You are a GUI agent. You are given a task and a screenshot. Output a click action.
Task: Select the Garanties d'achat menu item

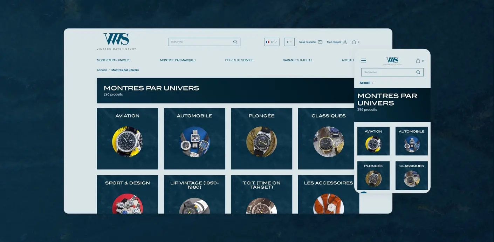click(297, 60)
